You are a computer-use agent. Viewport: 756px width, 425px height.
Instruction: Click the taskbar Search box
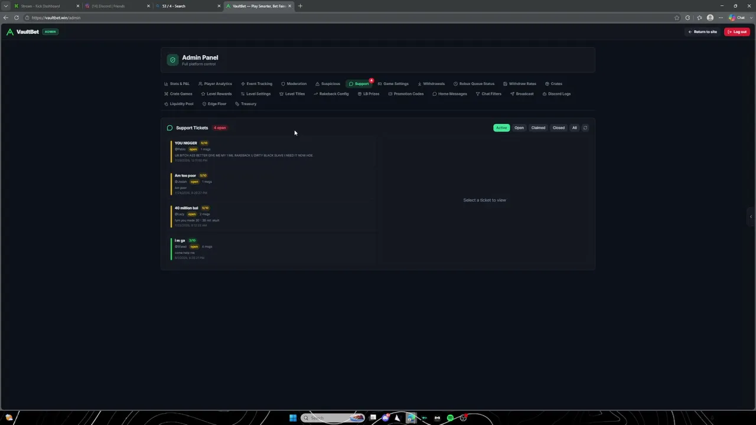[333, 418]
